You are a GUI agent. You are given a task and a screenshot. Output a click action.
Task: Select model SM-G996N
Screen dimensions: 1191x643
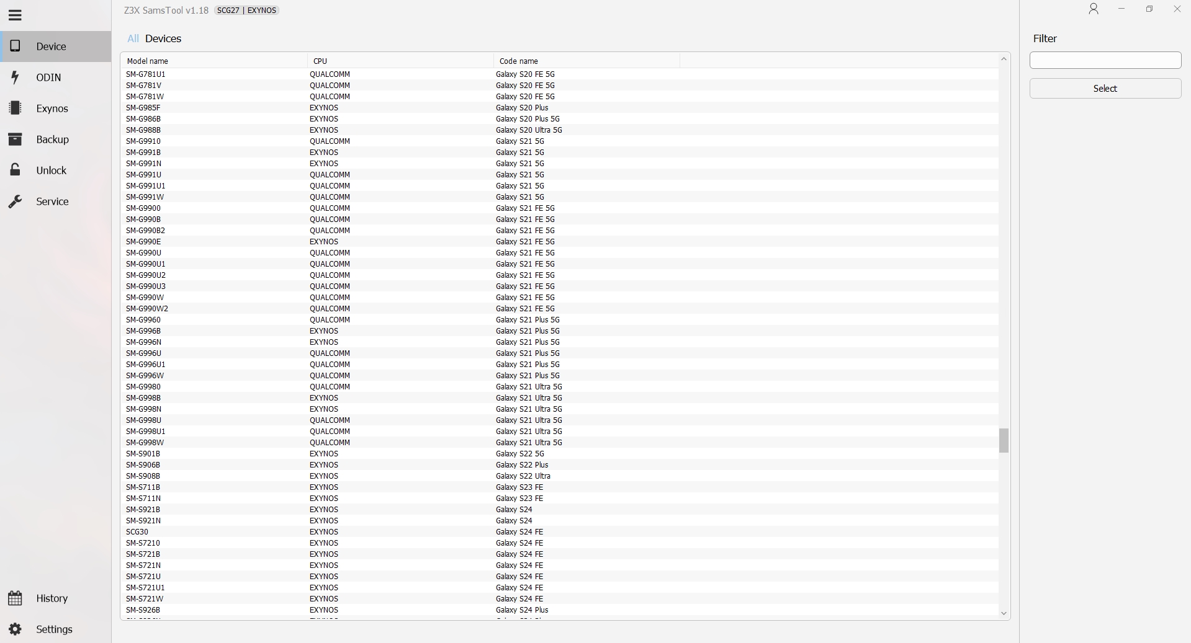point(560,342)
